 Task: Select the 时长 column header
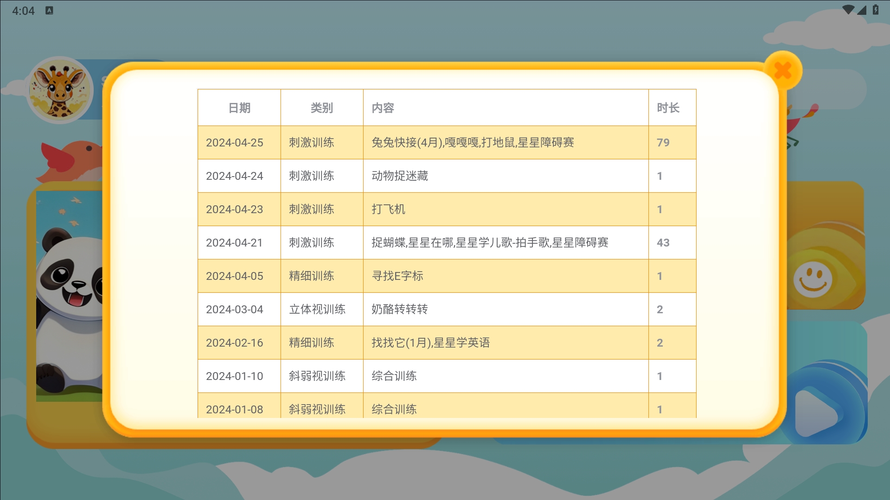pos(668,108)
